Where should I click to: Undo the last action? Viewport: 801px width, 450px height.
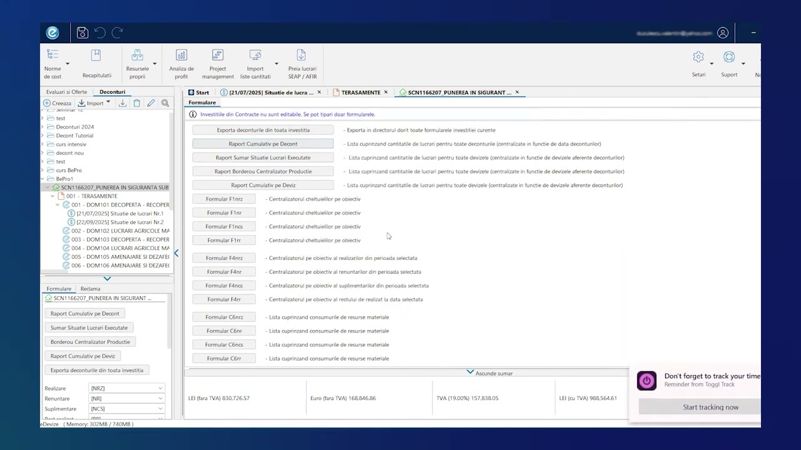[x=99, y=32]
